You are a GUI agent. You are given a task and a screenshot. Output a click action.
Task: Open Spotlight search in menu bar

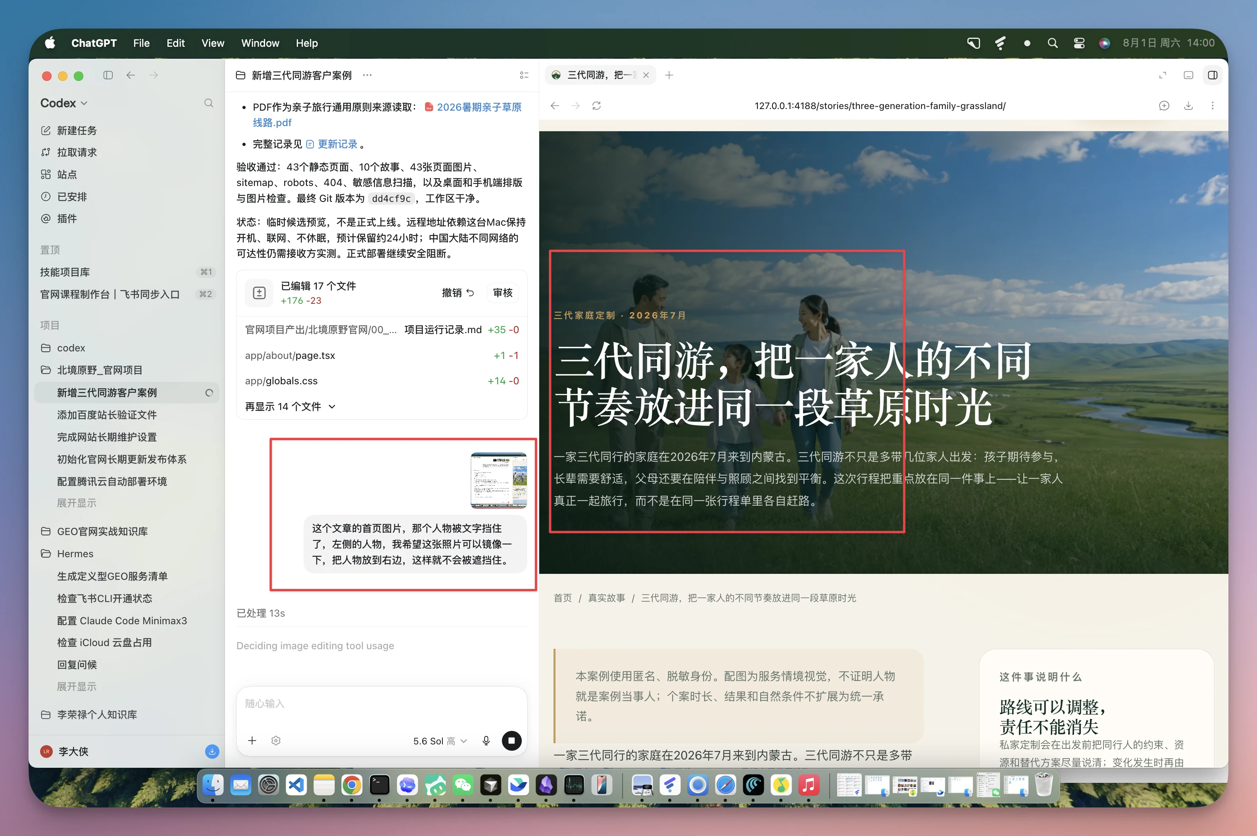[x=1052, y=43]
